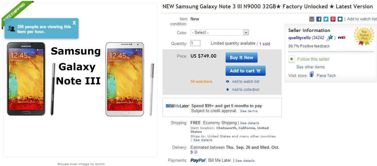This screenshot has height=166, width=377.
Task: Add item to watch list below cart
Action: click(x=245, y=82)
